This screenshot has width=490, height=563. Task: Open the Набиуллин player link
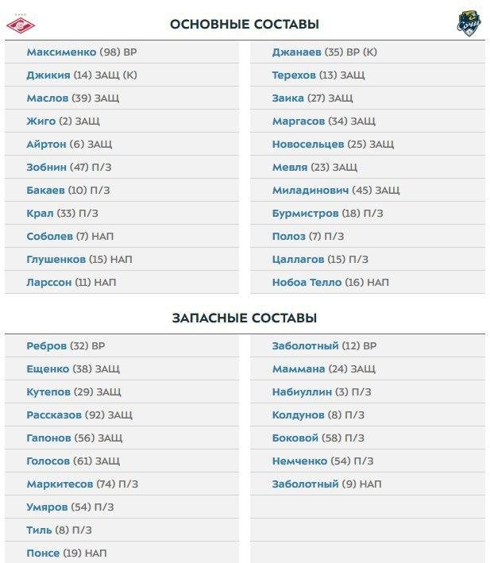pos(302,392)
